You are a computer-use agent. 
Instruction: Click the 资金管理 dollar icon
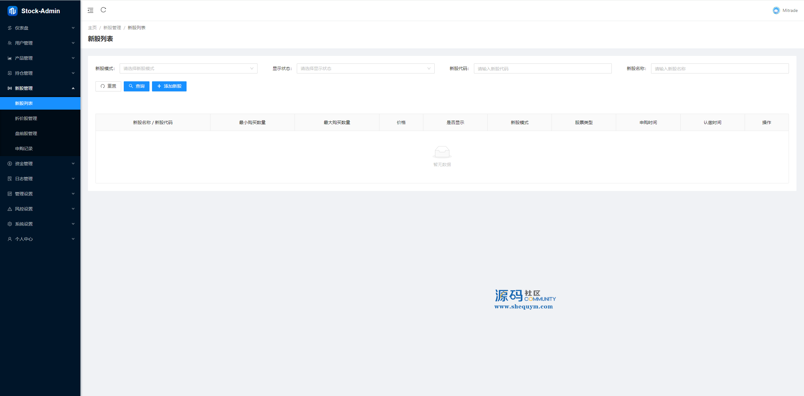click(x=10, y=164)
